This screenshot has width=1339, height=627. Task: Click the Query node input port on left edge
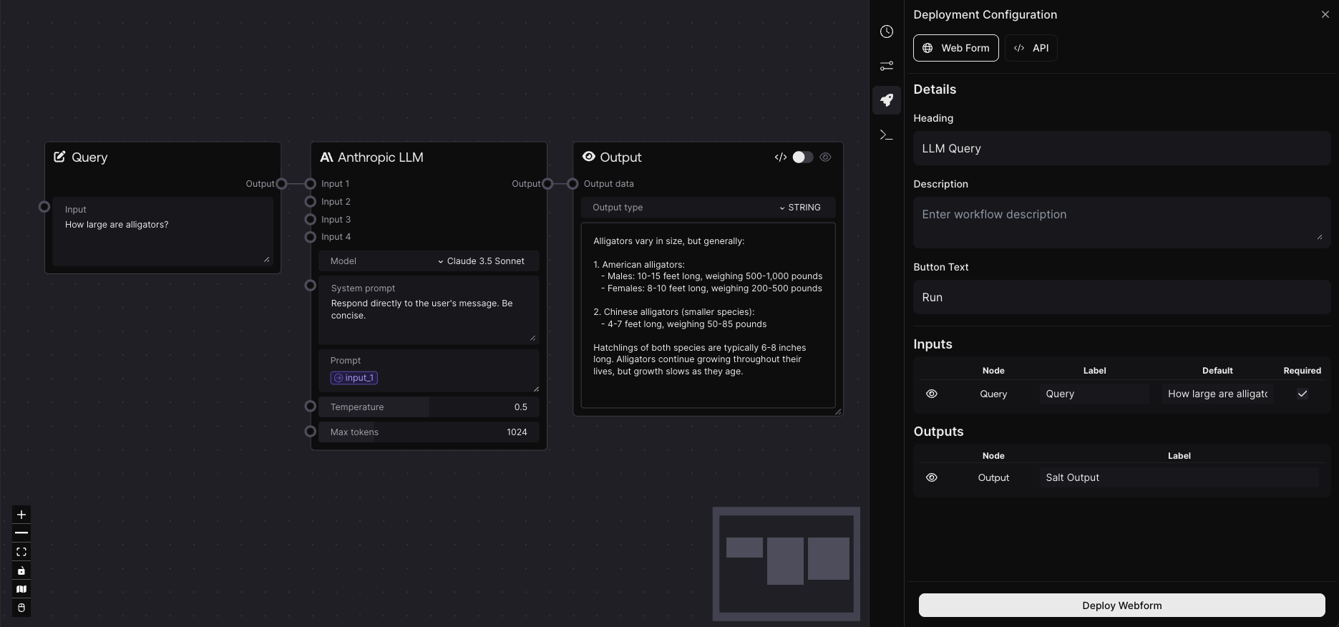coord(44,207)
